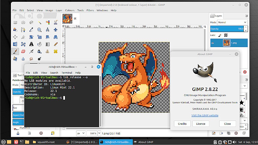Open the Terminal menu in terminal window
258x145 pixels.
[67, 73]
